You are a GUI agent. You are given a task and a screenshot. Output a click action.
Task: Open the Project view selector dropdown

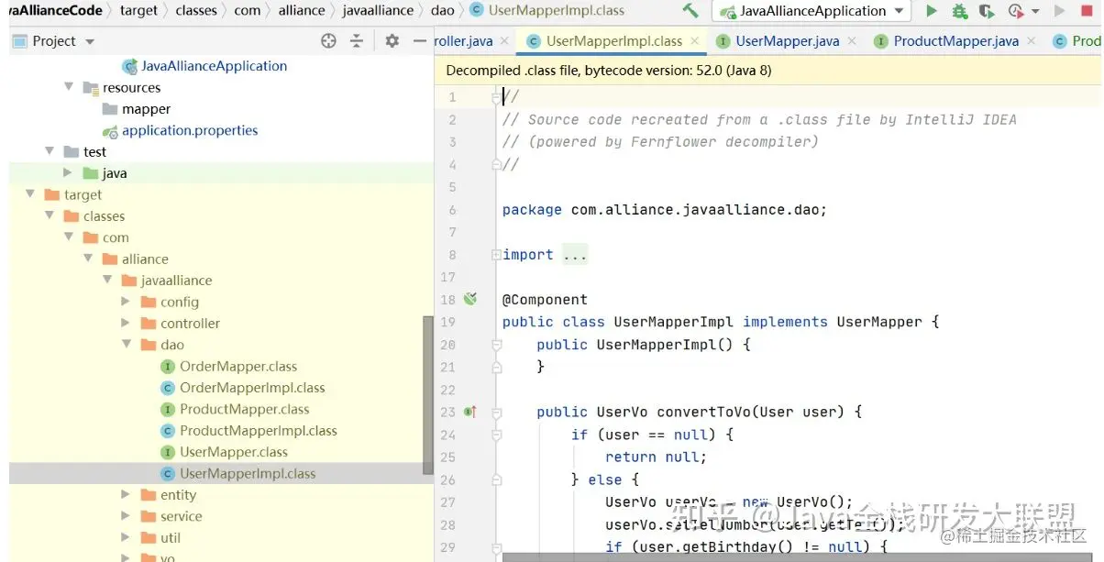[90, 42]
